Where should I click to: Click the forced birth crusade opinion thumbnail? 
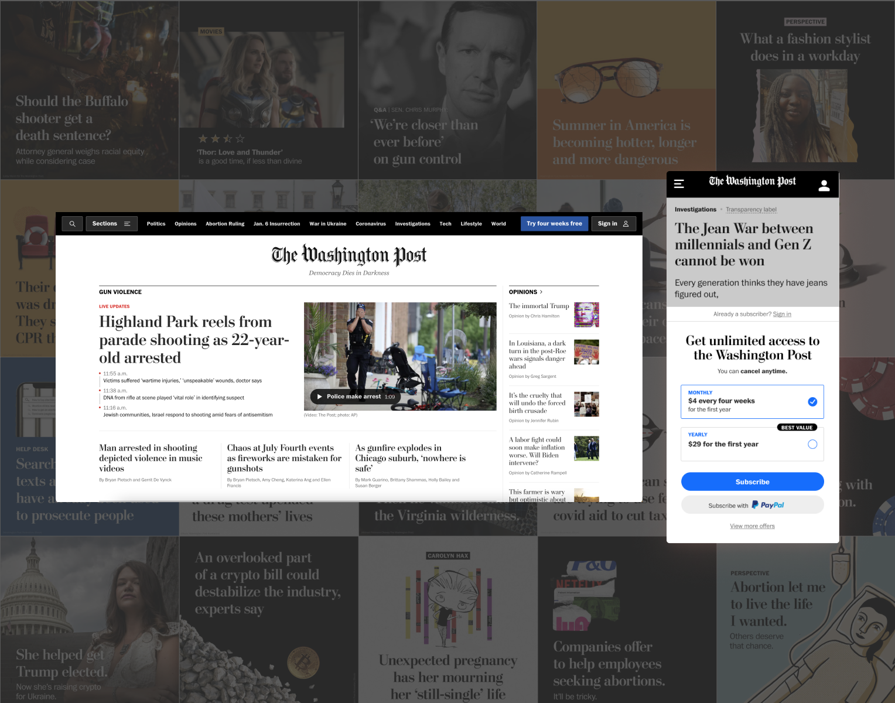586,404
